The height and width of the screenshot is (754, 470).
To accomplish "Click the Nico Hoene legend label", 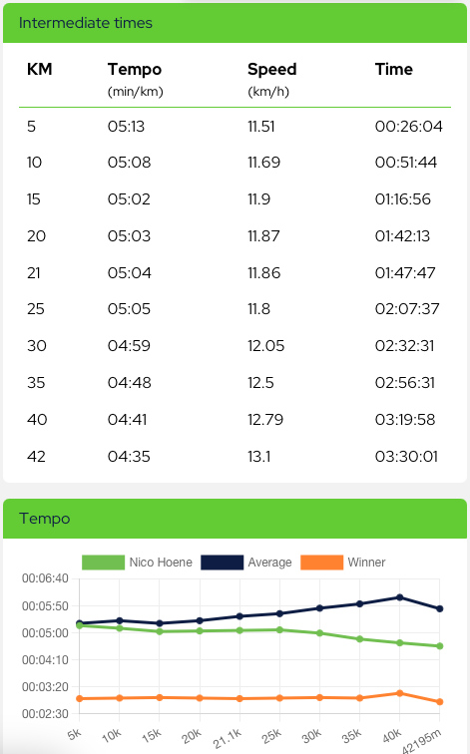I will point(161,563).
